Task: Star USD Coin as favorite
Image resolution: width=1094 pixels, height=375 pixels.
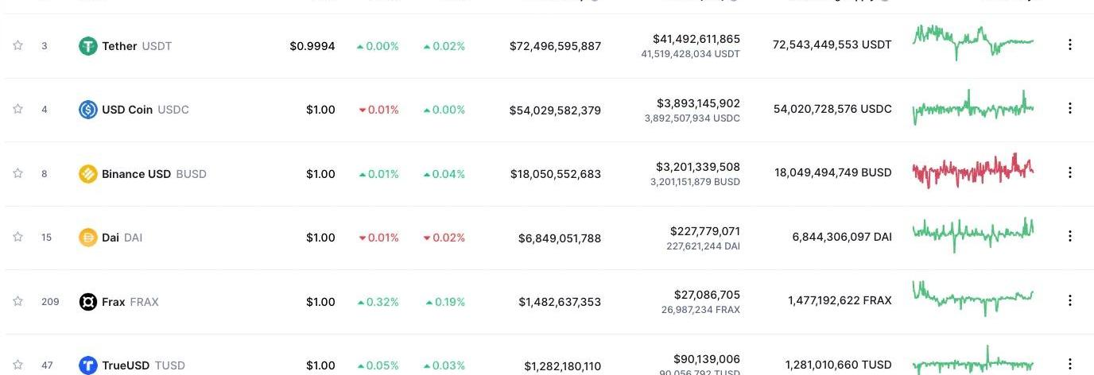Action: tap(17, 109)
